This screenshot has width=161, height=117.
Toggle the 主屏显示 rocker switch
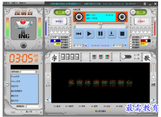pos(141,21)
